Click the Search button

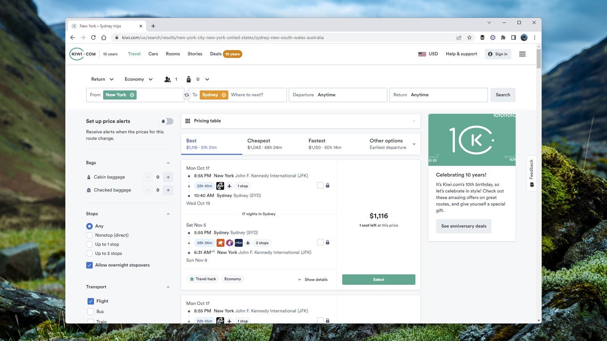503,95
